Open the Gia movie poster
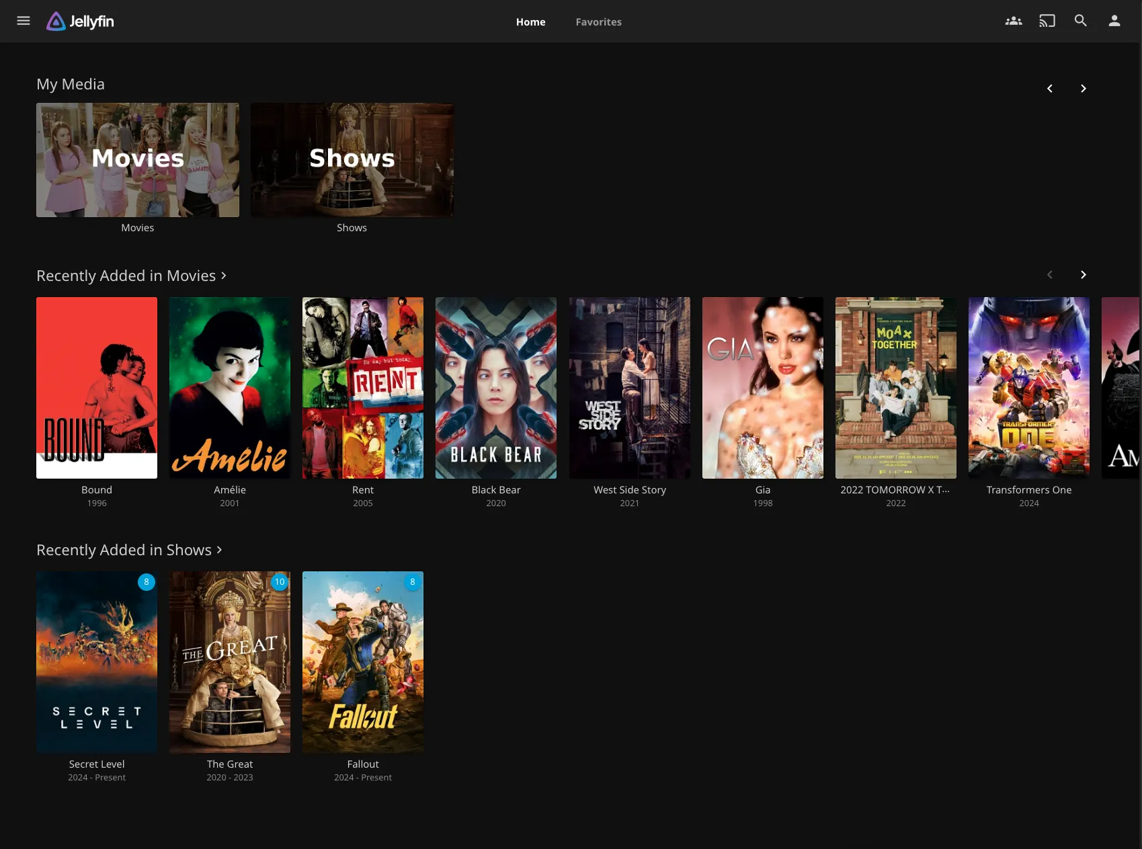Viewport: 1142px width, 849px height. point(763,388)
